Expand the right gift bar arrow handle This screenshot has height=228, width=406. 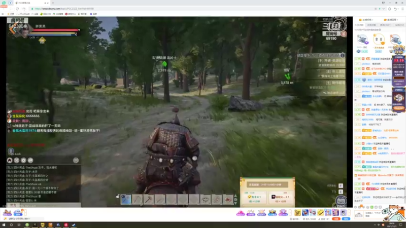coord(349,213)
